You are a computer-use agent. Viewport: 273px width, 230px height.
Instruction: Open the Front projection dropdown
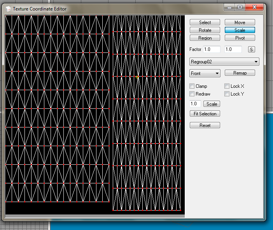(205, 73)
